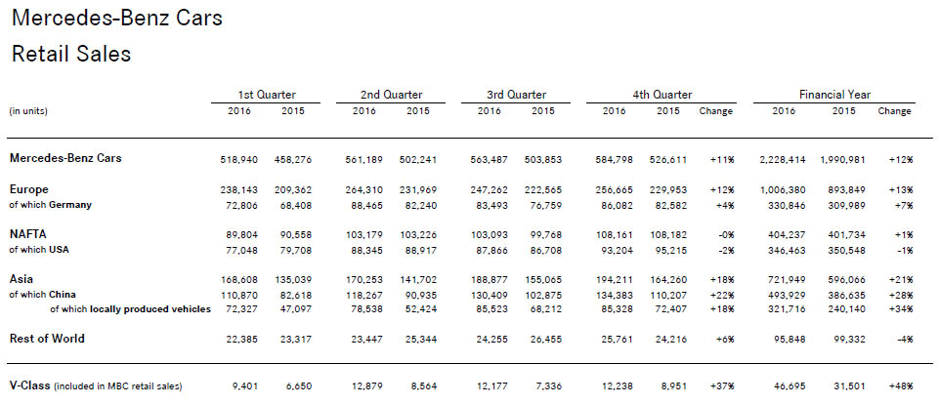Click the '(in units)' note

pos(28,111)
